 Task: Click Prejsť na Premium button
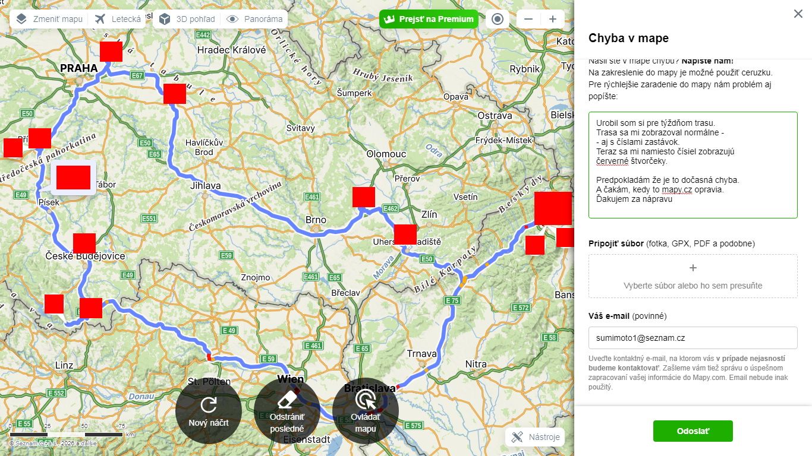pos(429,19)
